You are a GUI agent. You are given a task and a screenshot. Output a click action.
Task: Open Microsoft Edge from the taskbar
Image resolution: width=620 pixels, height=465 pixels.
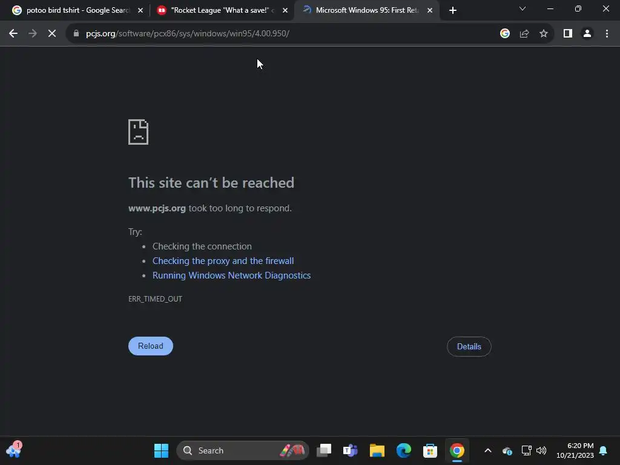[404, 450]
